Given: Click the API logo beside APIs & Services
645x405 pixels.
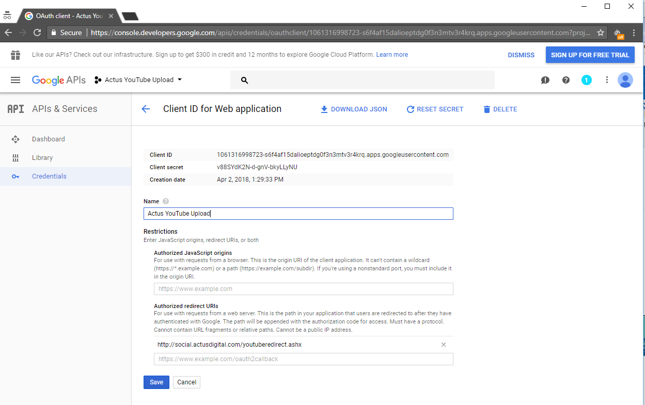Looking at the screenshot, I should 15,109.
